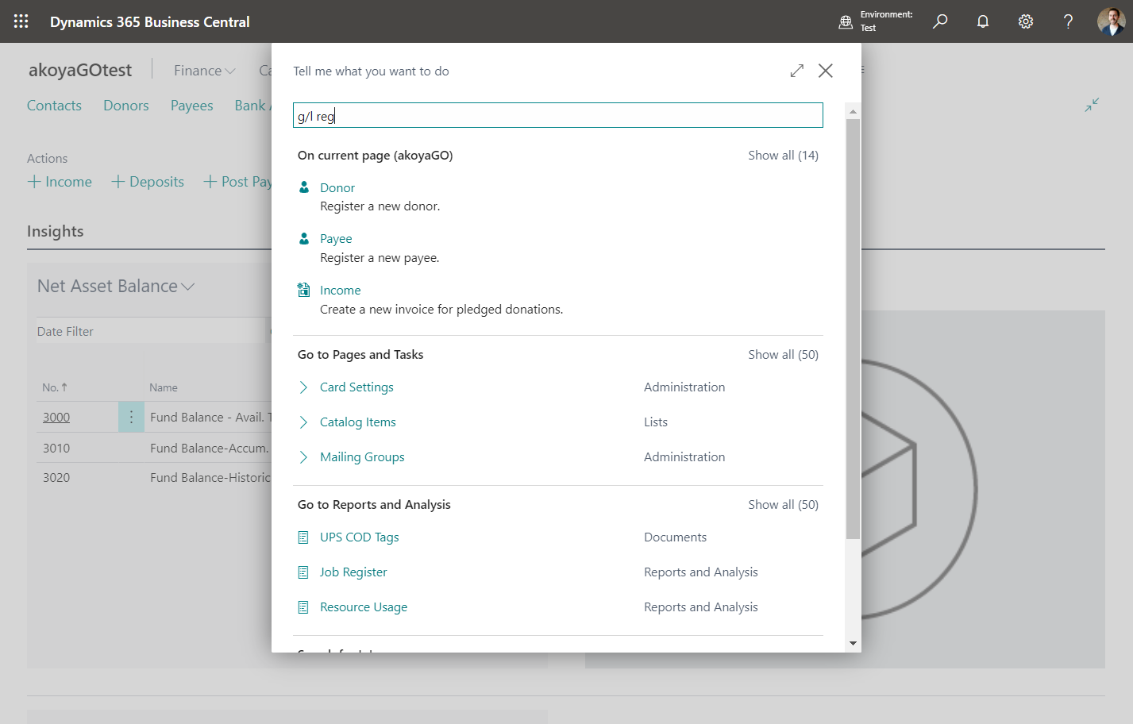Expand the Tell Me dialog to full size
This screenshot has width=1133, height=724.
click(x=797, y=71)
